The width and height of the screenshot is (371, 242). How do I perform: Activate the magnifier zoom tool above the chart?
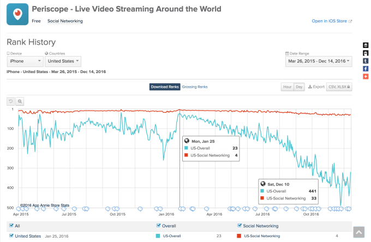click(20, 101)
